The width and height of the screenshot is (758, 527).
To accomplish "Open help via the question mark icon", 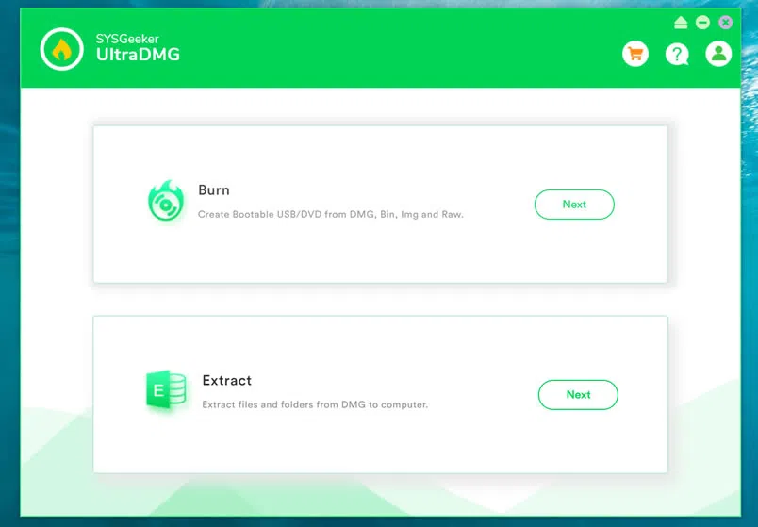I will click(x=677, y=54).
